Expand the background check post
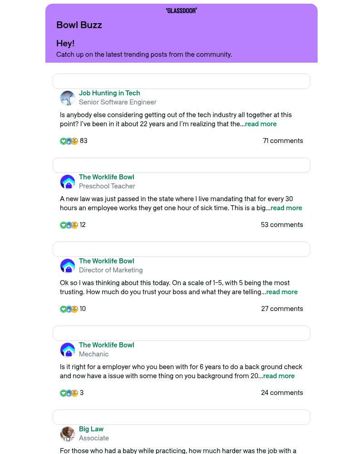 click(x=279, y=376)
